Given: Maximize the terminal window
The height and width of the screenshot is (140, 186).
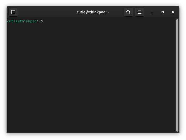Looking at the screenshot, I should pos(163,12).
